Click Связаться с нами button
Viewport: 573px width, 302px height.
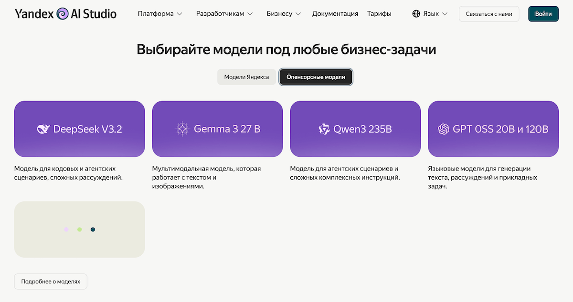[489, 14]
